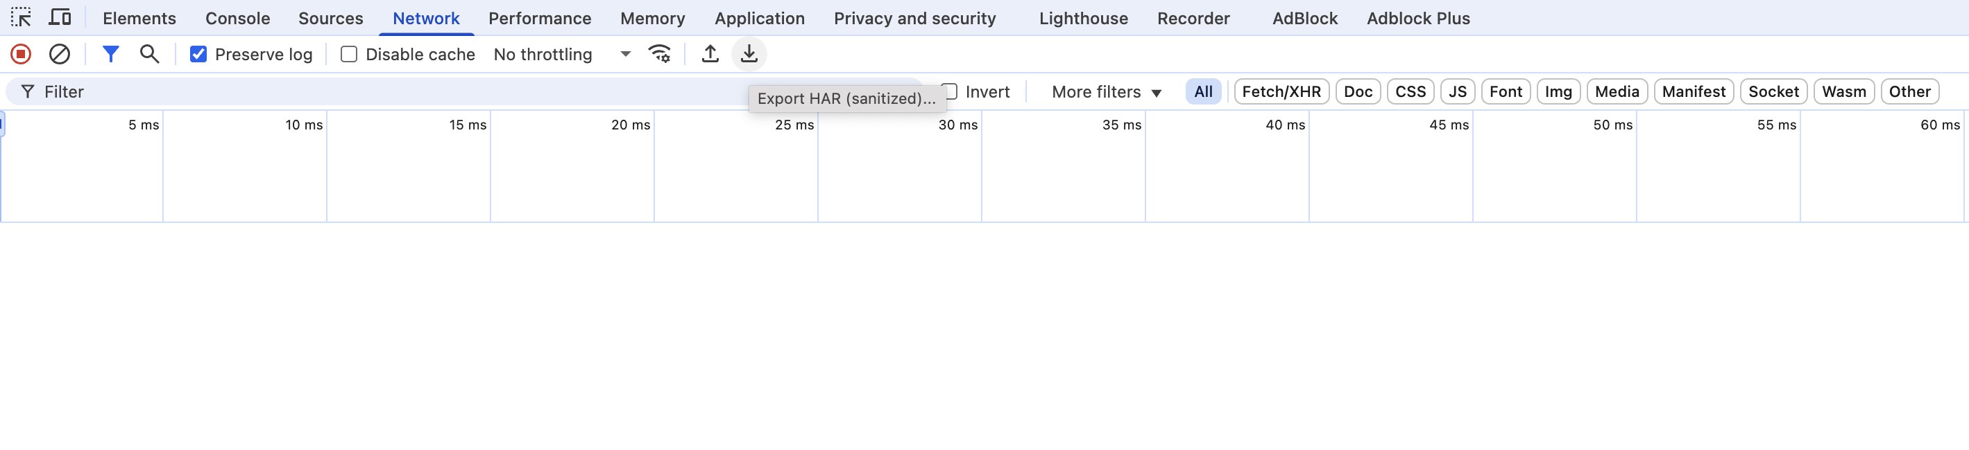The height and width of the screenshot is (450, 1969).
Task: Open the network search magnifier
Action: (x=150, y=54)
